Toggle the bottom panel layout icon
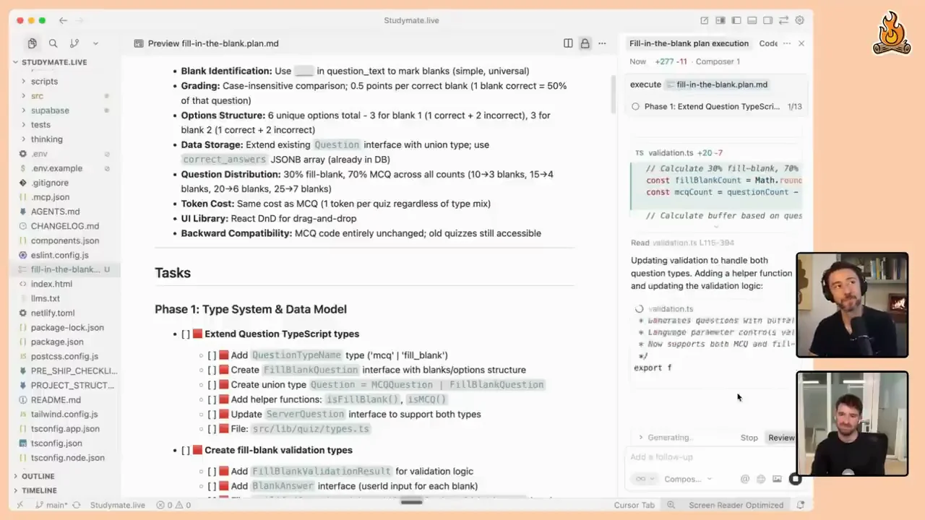 752,20
